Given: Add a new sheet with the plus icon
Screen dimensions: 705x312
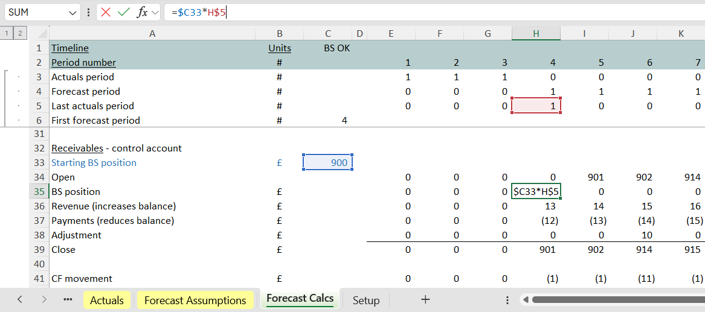Looking at the screenshot, I should 425,300.
